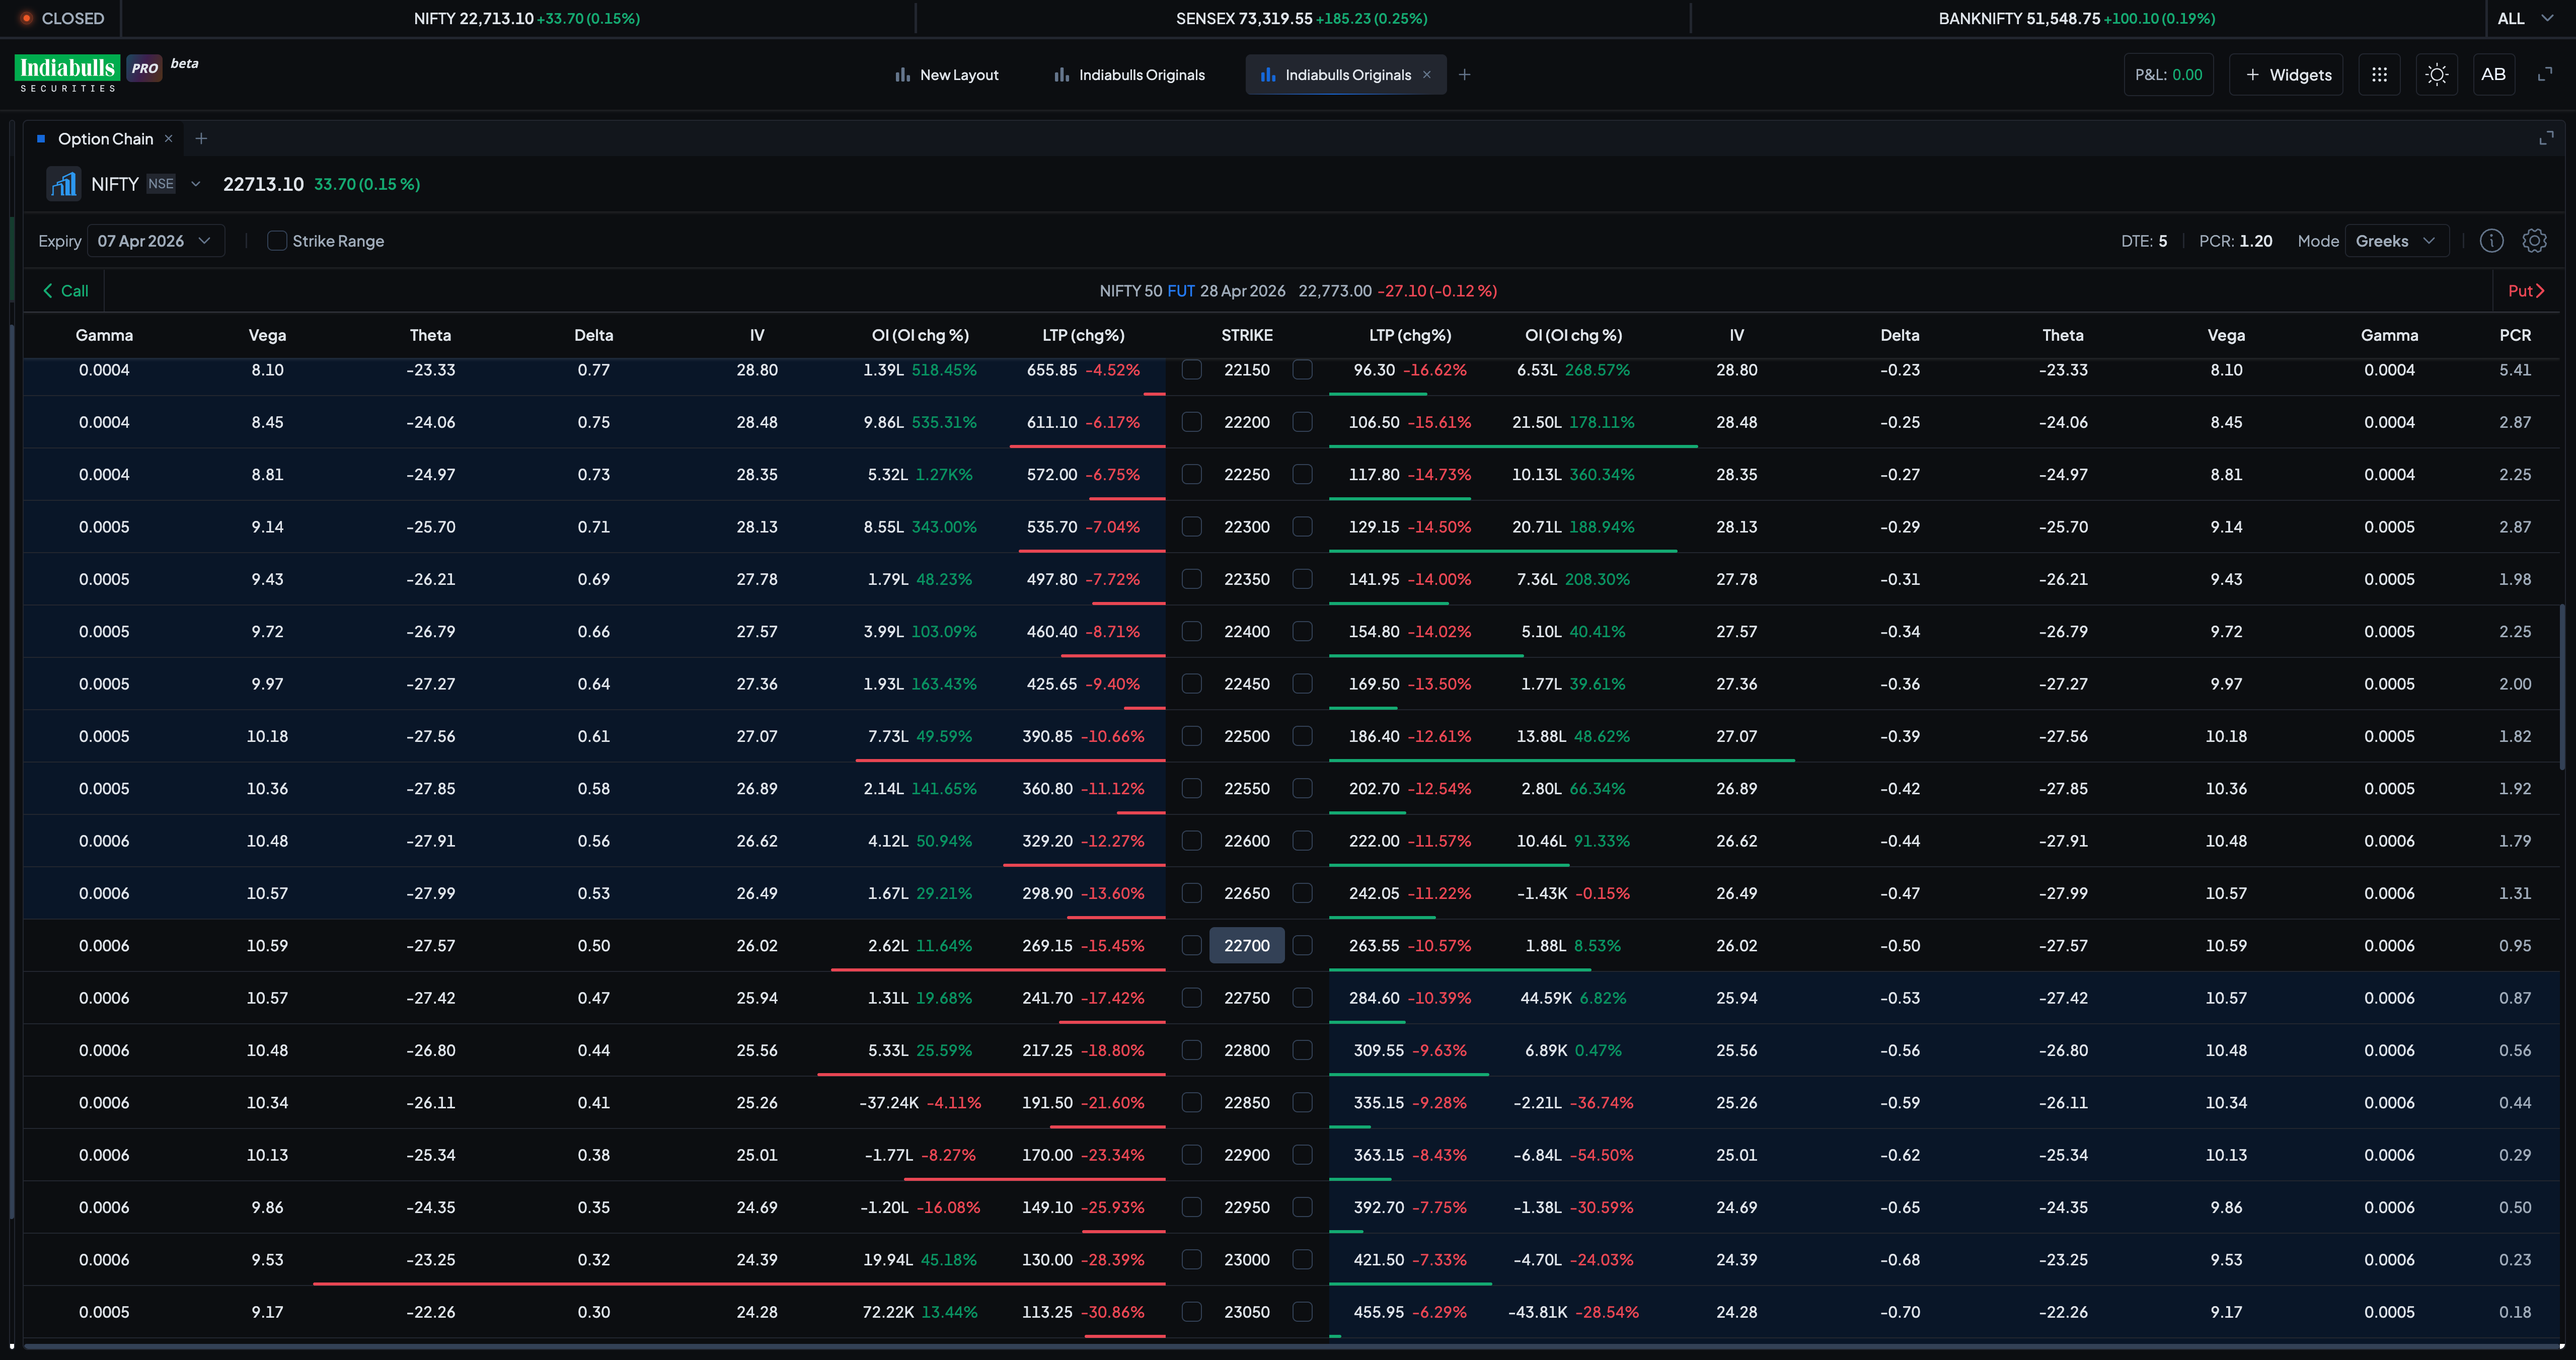Tick the put checkbox for strike 23000
This screenshot has height=1360, width=2576.
point(1302,1259)
